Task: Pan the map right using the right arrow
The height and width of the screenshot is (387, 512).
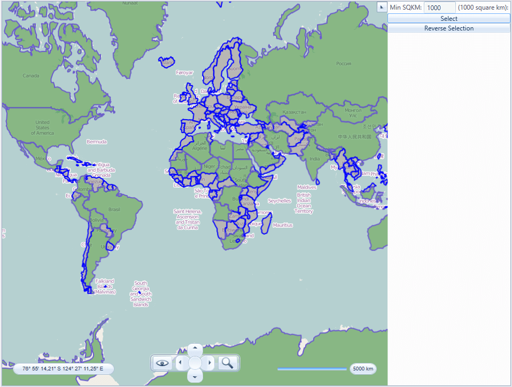Action: point(209,362)
